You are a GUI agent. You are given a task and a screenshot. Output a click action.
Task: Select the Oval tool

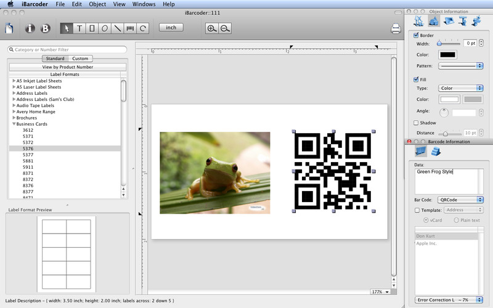pos(105,28)
